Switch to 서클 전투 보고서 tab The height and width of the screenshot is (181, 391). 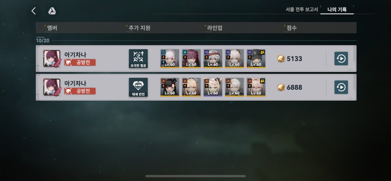click(x=302, y=10)
